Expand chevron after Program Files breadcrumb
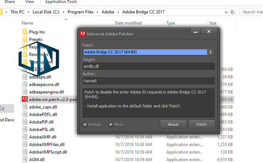Viewport: 263px width, 163px height. (x=97, y=12)
